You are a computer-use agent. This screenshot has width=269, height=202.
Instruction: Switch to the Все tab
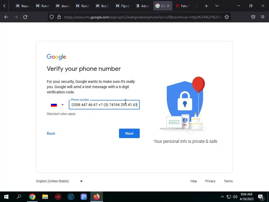point(103,6)
